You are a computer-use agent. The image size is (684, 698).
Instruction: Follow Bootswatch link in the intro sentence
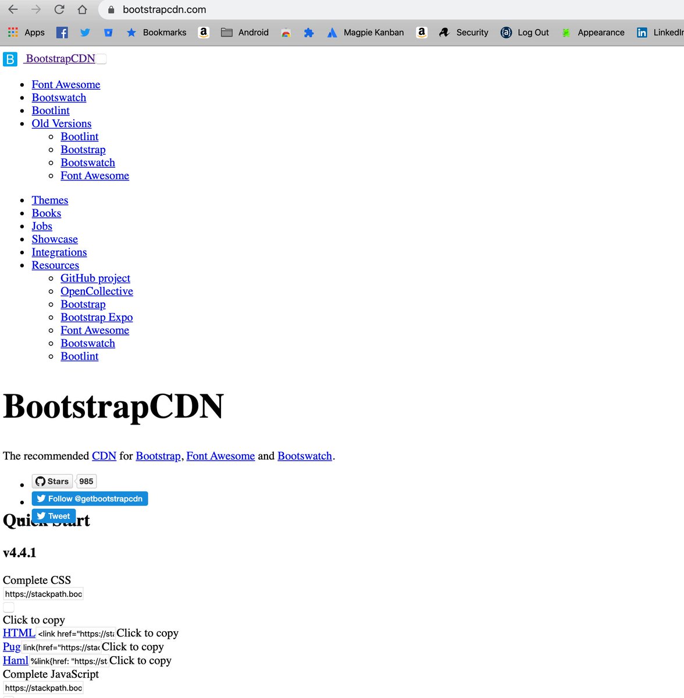305,455
